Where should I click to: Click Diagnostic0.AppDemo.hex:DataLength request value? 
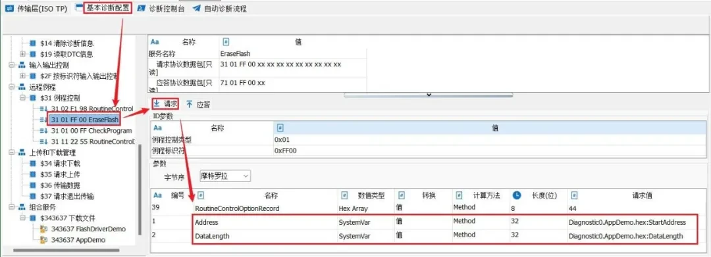click(625, 236)
